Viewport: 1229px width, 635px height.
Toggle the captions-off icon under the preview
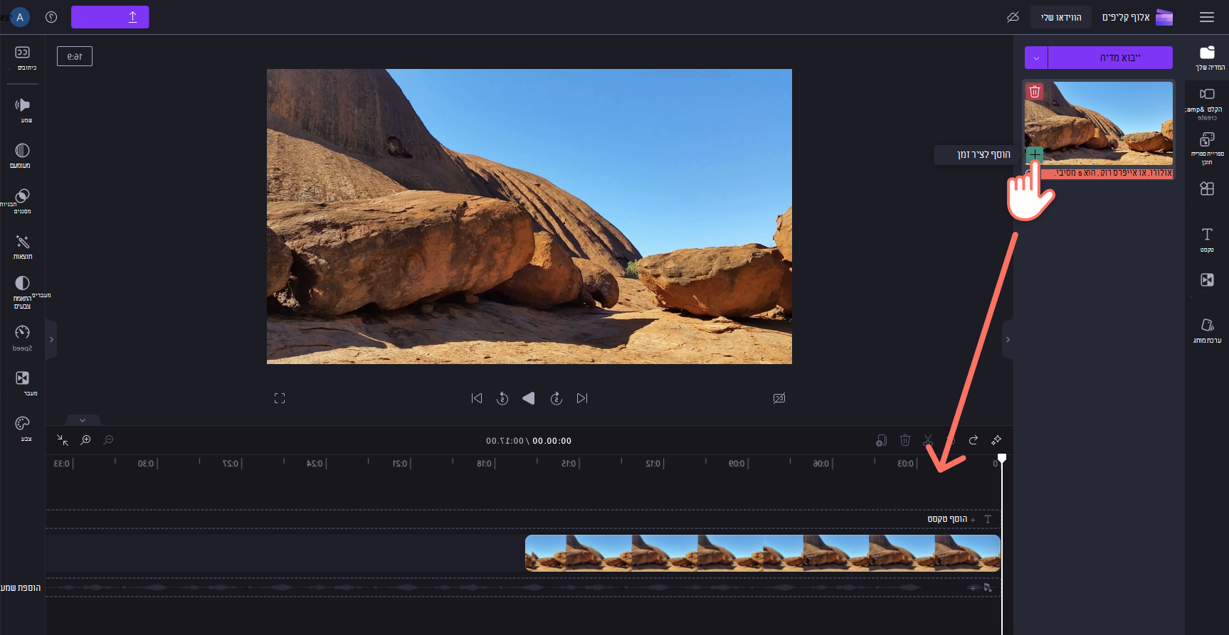coord(779,398)
